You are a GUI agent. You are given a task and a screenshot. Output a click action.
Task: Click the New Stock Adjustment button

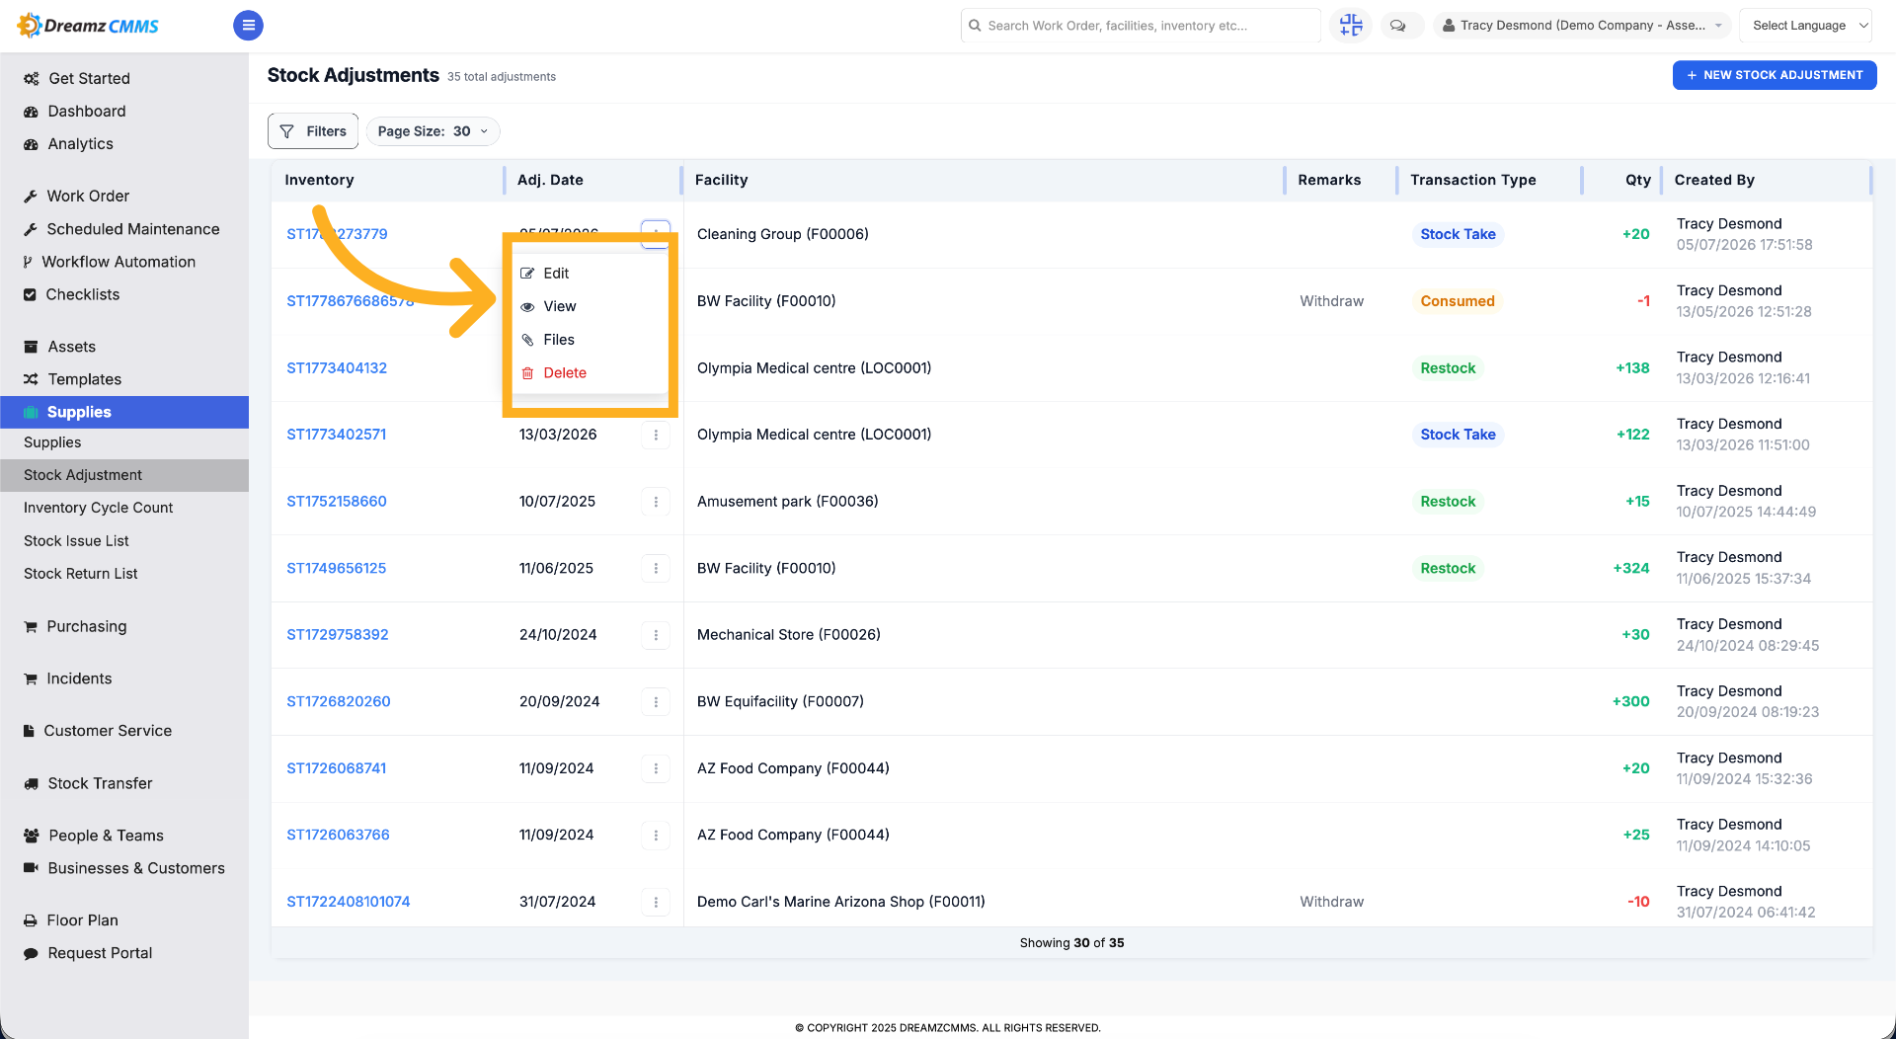pos(1775,75)
